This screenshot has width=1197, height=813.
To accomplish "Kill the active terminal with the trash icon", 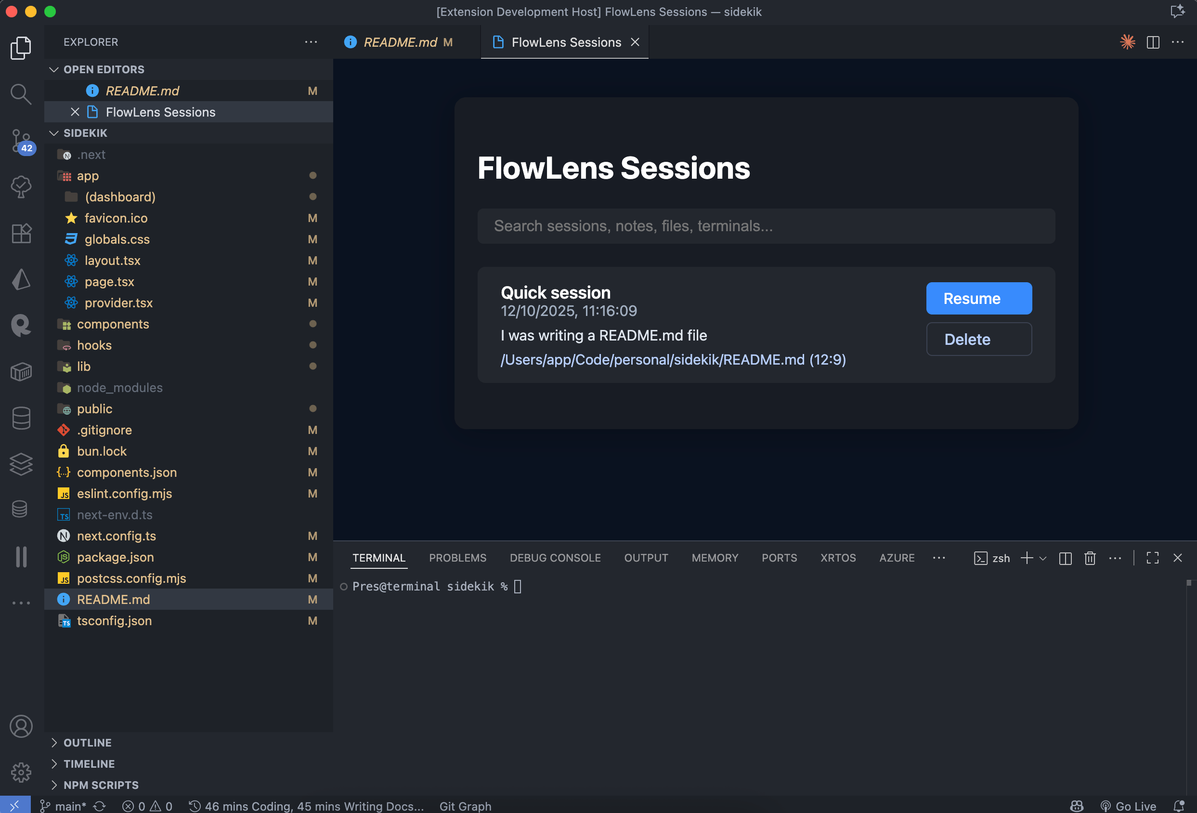I will pos(1090,558).
